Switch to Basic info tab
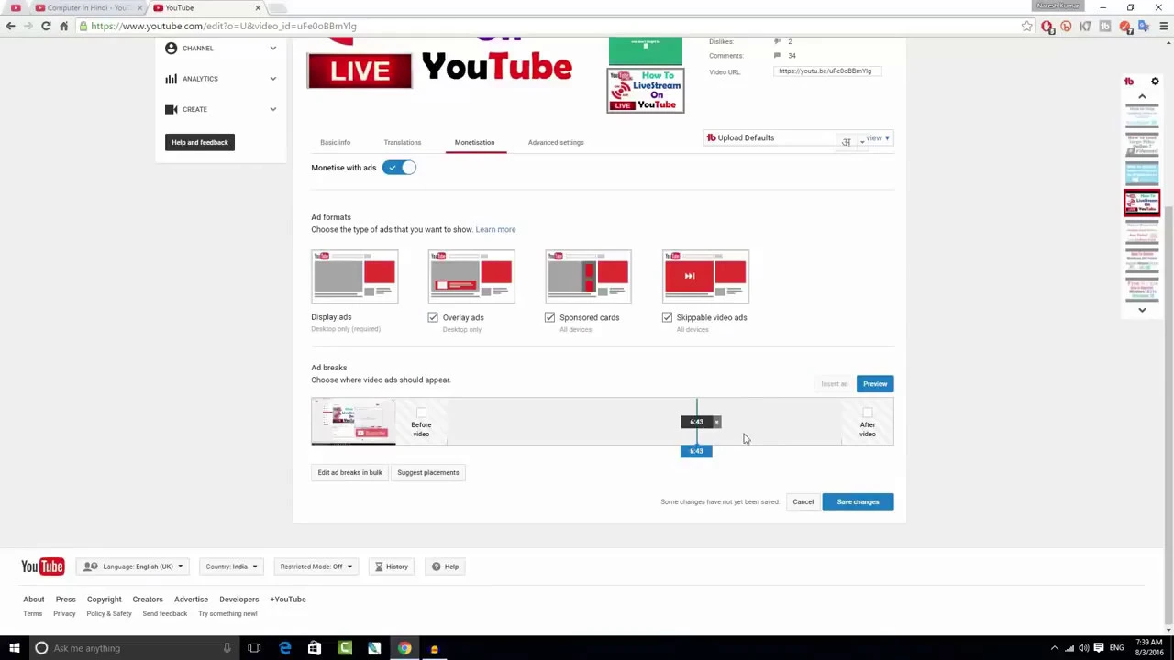 (335, 142)
